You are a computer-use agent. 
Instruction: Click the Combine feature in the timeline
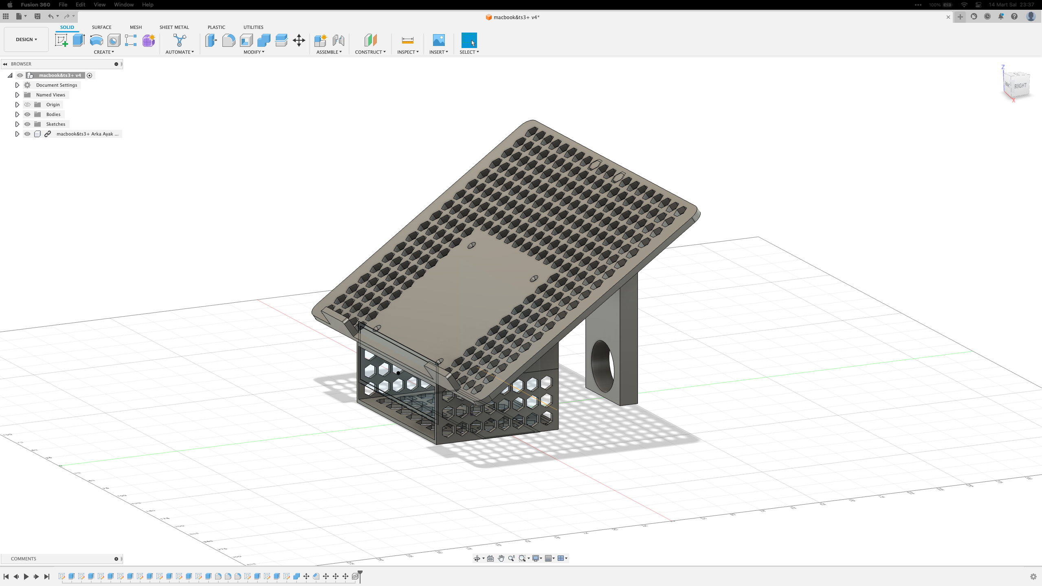pos(297,576)
